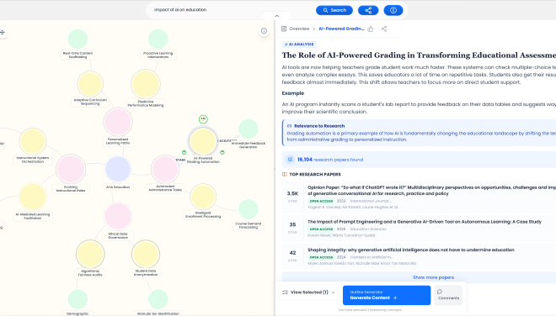
Task: Click the Relevance to Research link icon
Action: coord(289,126)
